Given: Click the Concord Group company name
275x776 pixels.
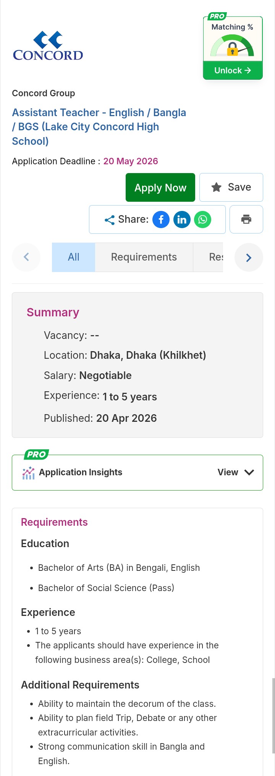Looking at the screenshot, I should click(x=44, y=93).
